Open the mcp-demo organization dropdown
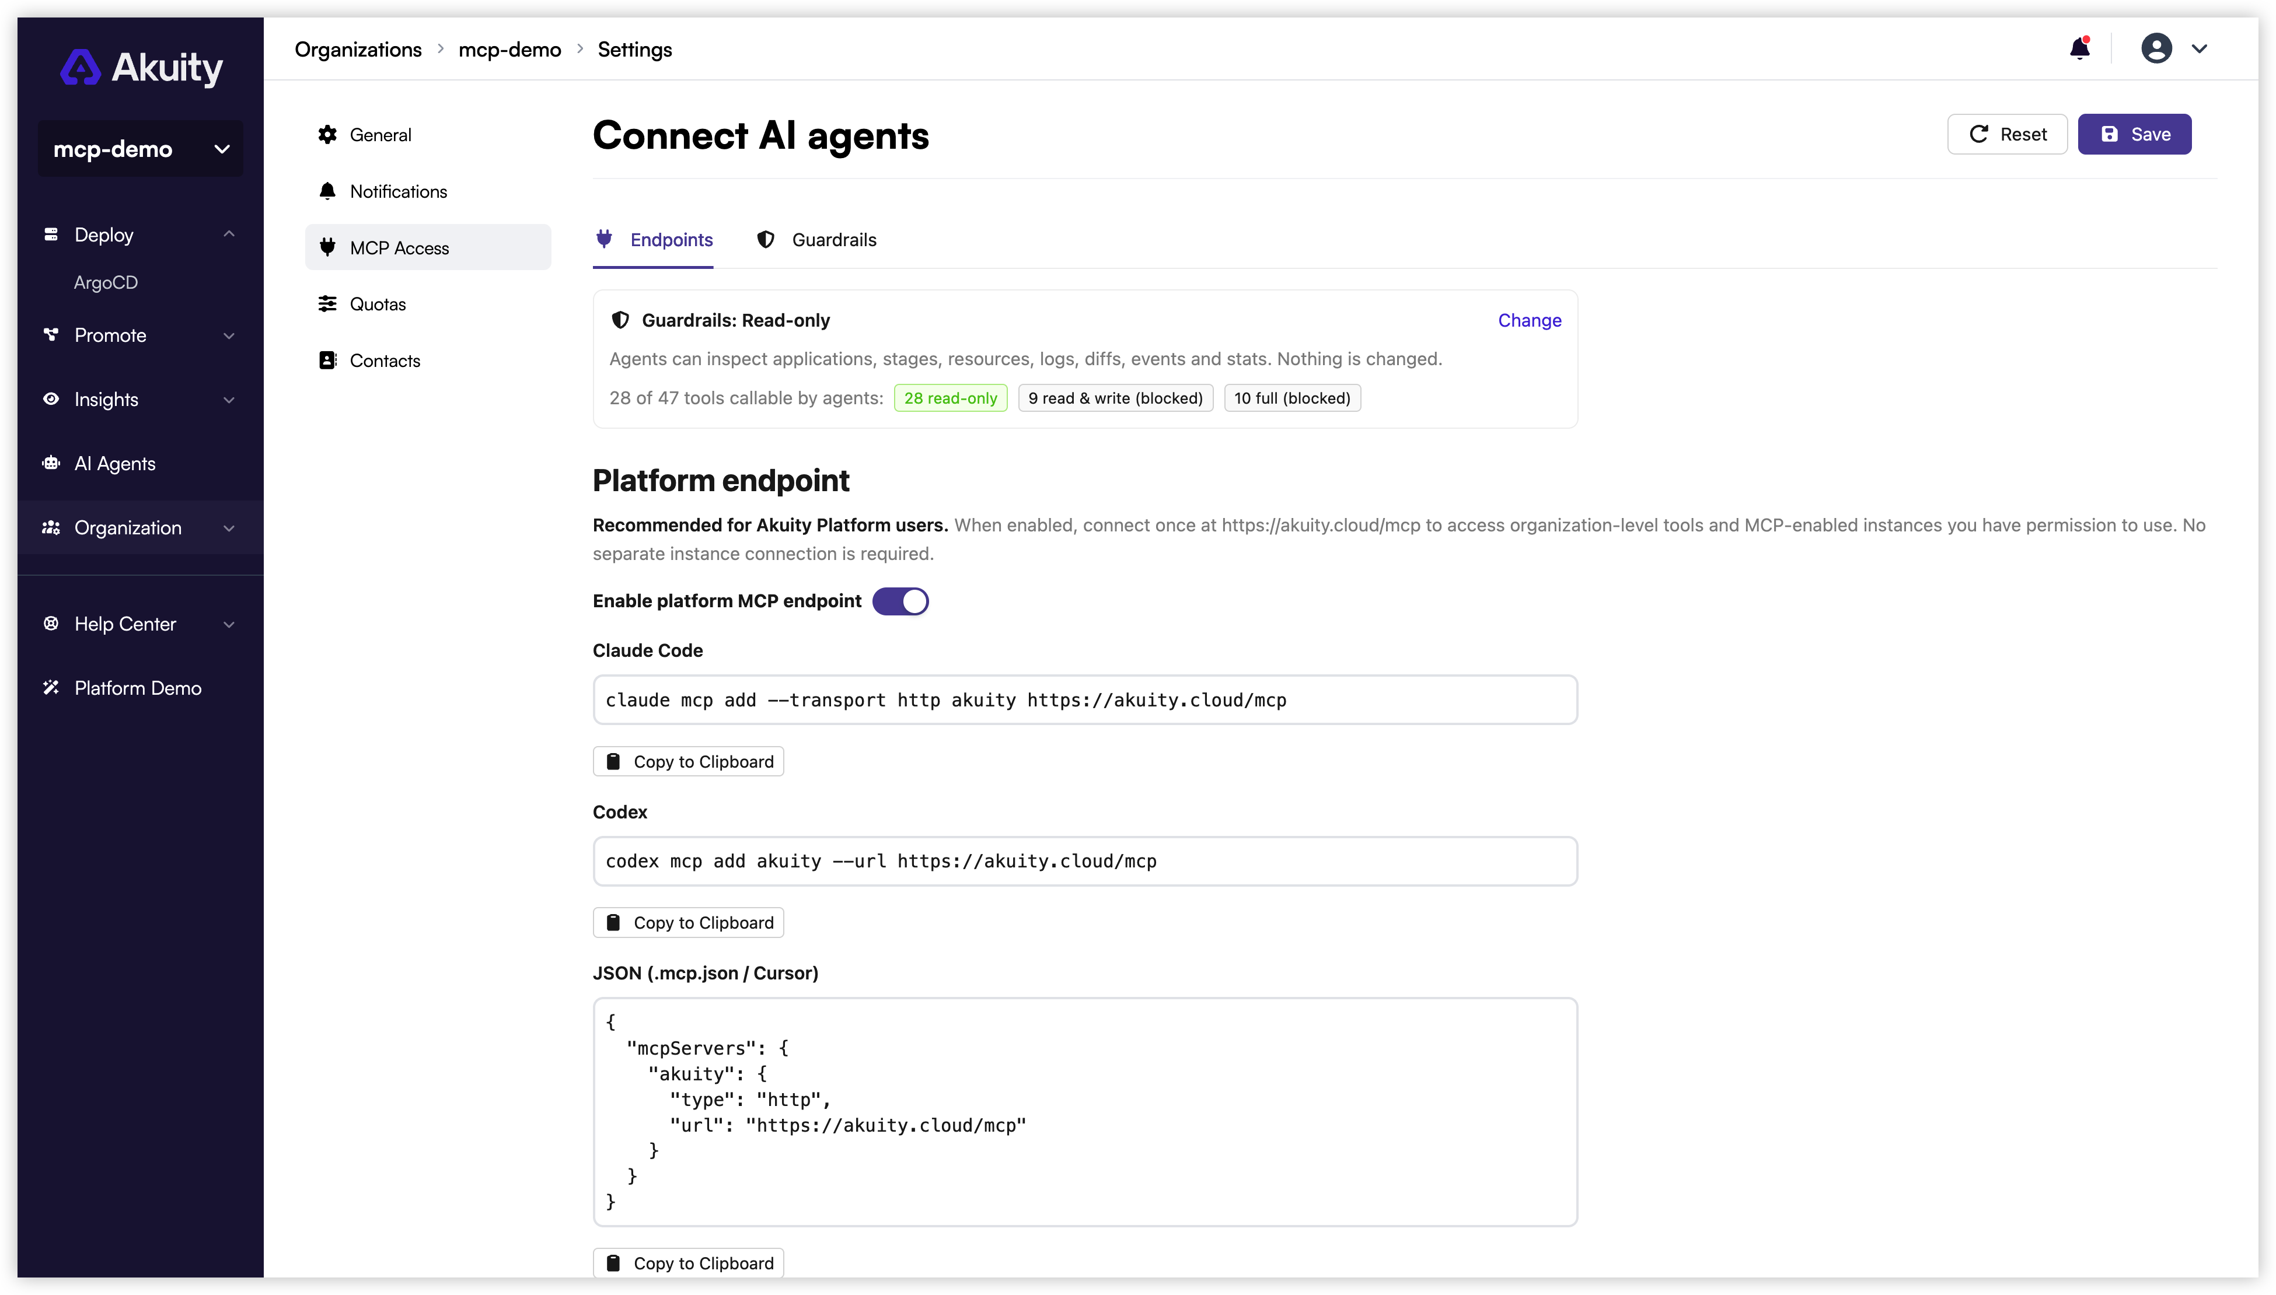The height and width of the screenshot is (1295, 2276). [141, 149]
